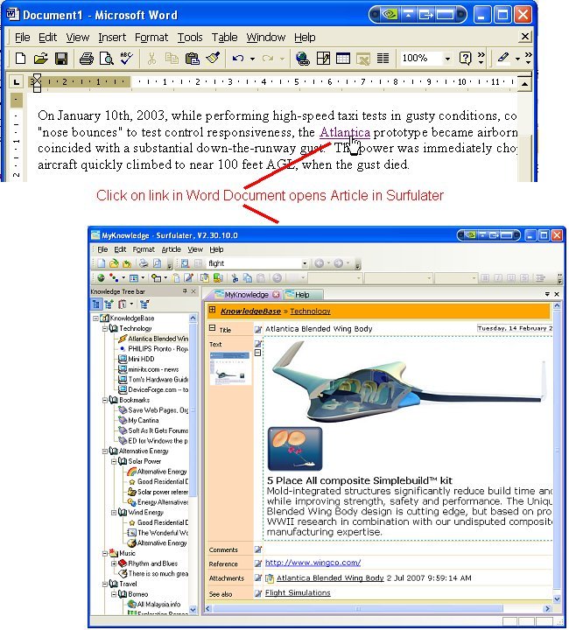Image resolution: width=569 pixels, height=630 pixels.
Task: Click the article horizontal scrollbar right arrow
Action: [x=547, y=609]
